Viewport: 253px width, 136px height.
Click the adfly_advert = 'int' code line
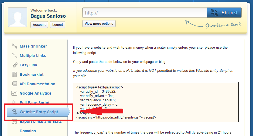(97, 96)
